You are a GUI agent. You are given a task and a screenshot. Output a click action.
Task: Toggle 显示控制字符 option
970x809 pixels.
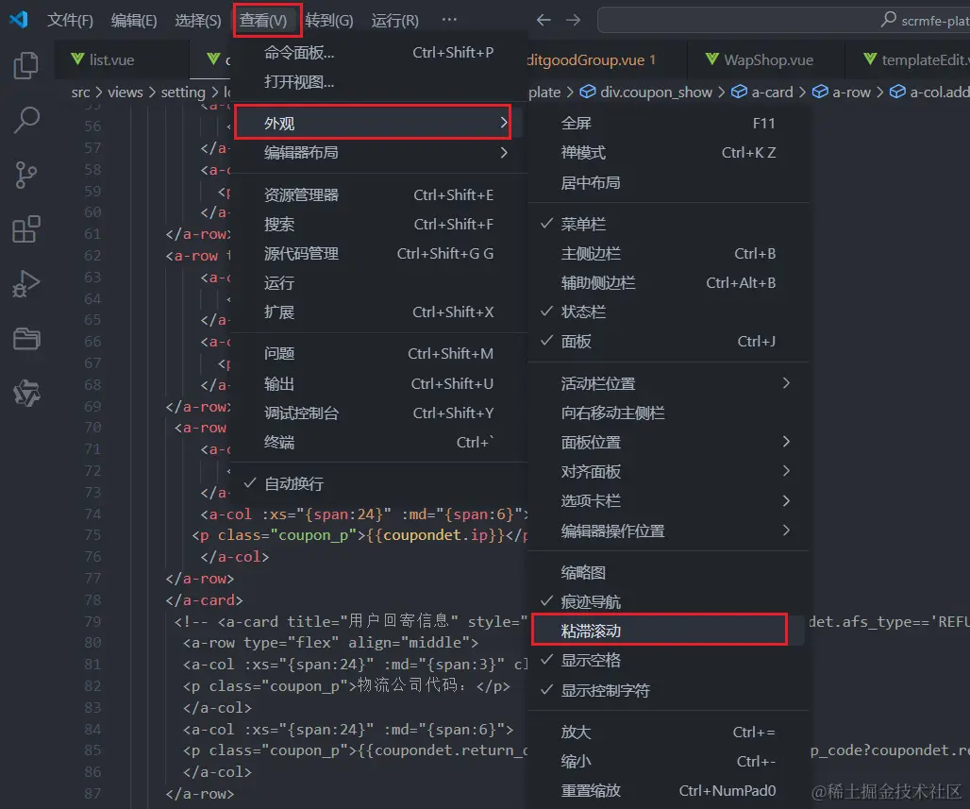tap(668, 690)
